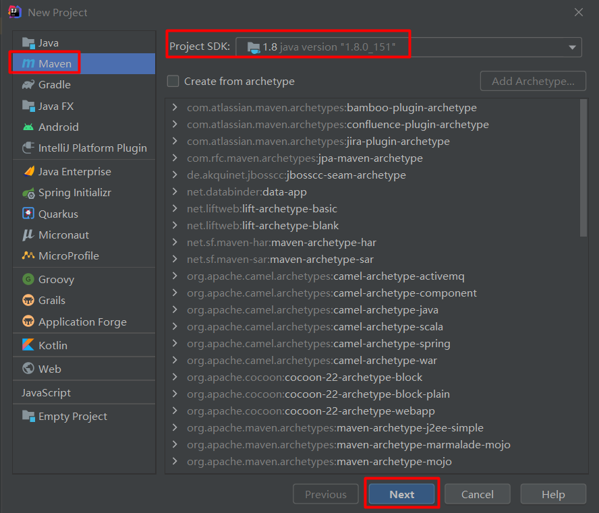
Task: Click the Micronaut mu icon
Action: pyautogui.click(x=28, y=235)
